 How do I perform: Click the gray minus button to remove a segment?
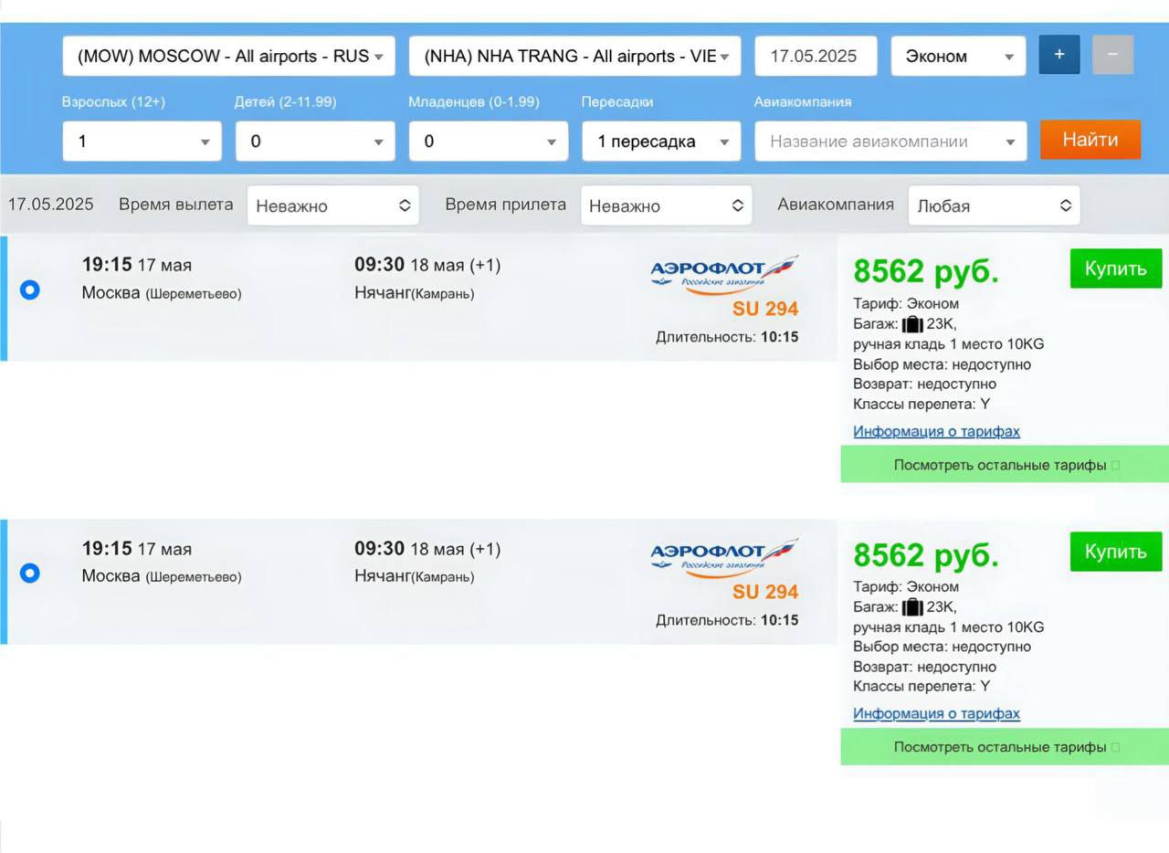[x=1111, y=55]
